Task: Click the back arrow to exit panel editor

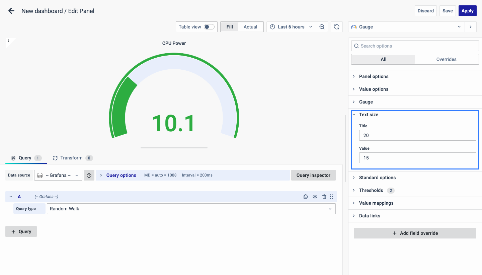Action: [x=11, y=11]
